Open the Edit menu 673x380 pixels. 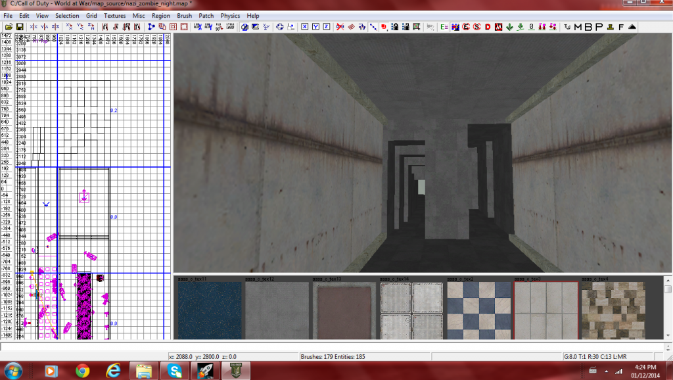(x=24, y=16)
